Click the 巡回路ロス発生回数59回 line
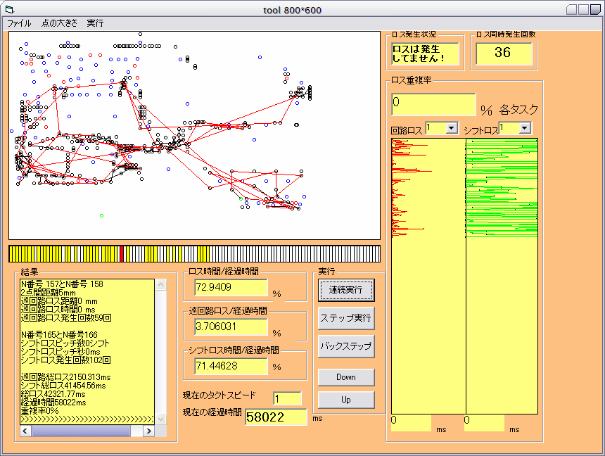 pos(66,318)
